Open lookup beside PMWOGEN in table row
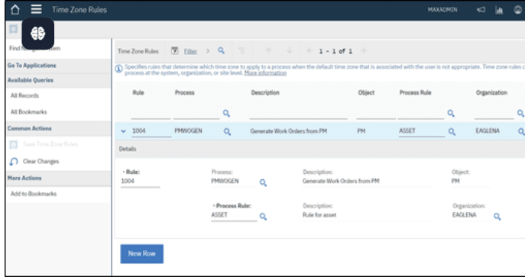Screen dimensions: 525x277 pos(227,132)
